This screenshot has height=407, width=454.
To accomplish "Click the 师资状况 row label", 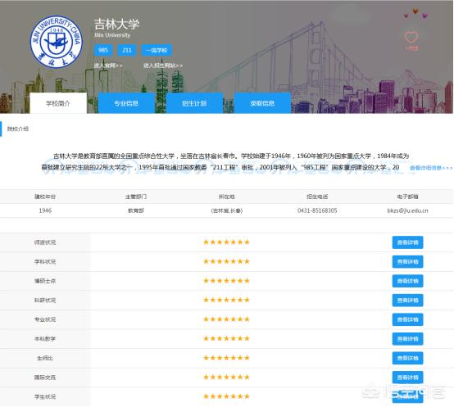I will click(45, 242).
